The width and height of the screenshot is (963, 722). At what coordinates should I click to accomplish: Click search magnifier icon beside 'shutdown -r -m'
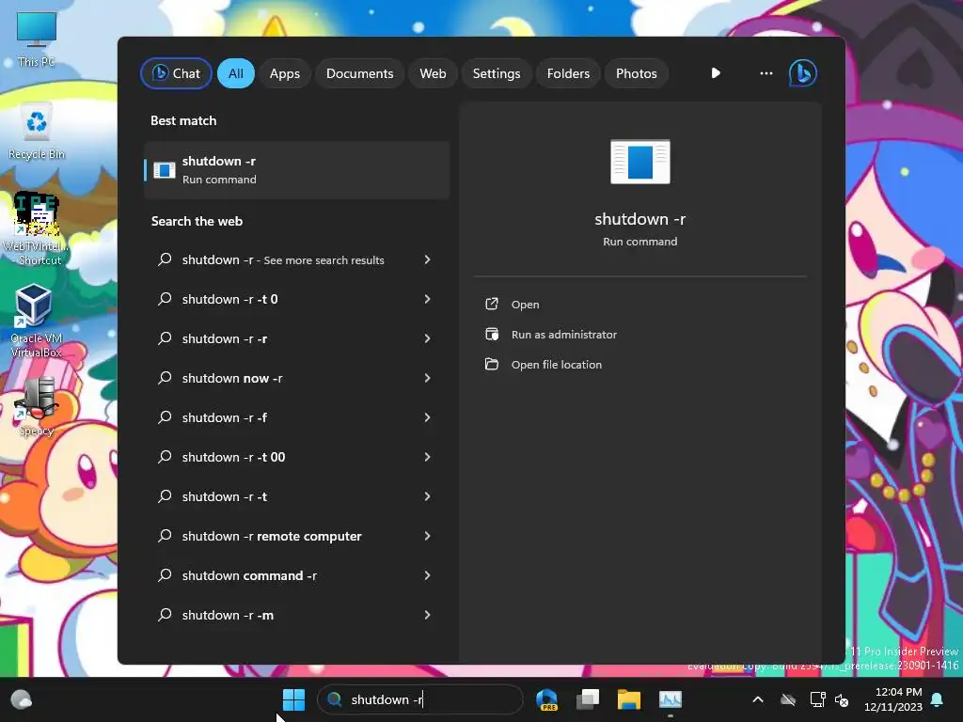165,615
